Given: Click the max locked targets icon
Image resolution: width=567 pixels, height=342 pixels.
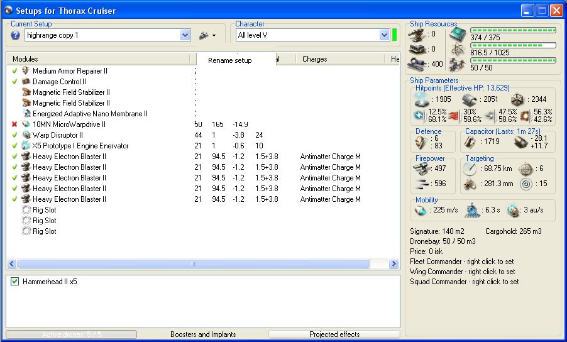Looking at the screenshot, I should coord(526,169).
